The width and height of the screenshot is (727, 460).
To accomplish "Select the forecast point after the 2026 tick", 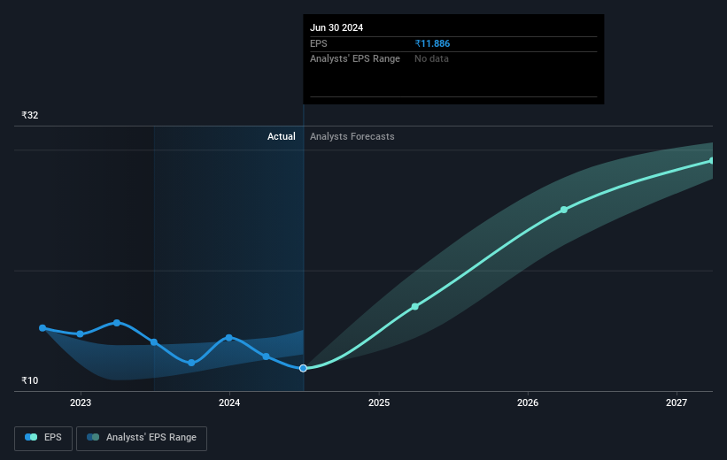I will pos(564,210).
